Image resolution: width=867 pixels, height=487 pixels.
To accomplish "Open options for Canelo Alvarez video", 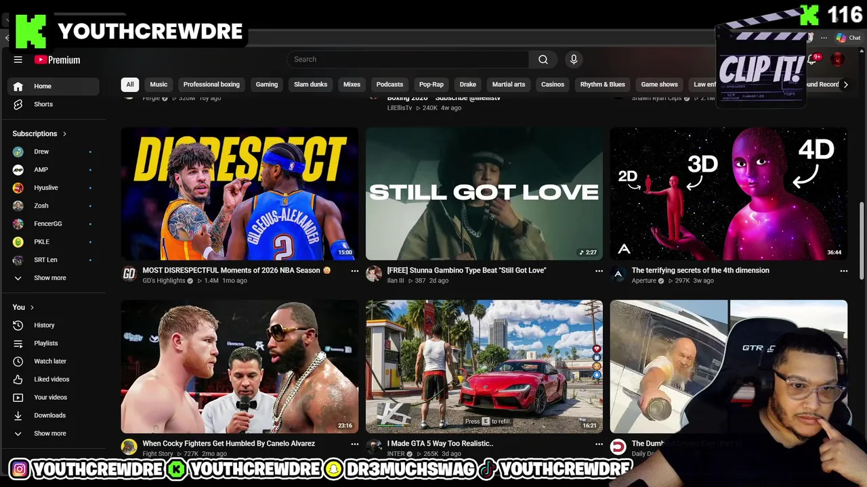I will (x=354, y=444).
